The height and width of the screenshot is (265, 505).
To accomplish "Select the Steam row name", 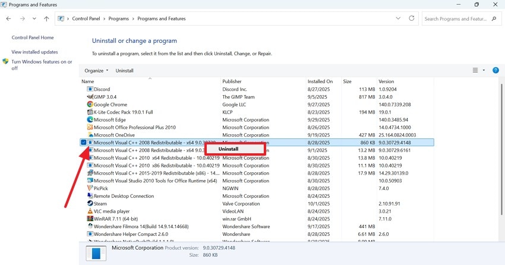I will click(100, 203).
